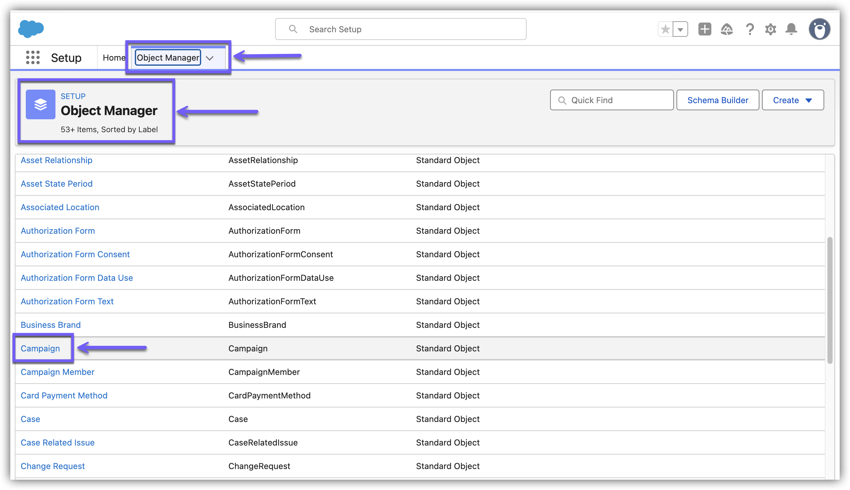Click the Help question mark icon

pyautogui.click(x=749, y=29)
